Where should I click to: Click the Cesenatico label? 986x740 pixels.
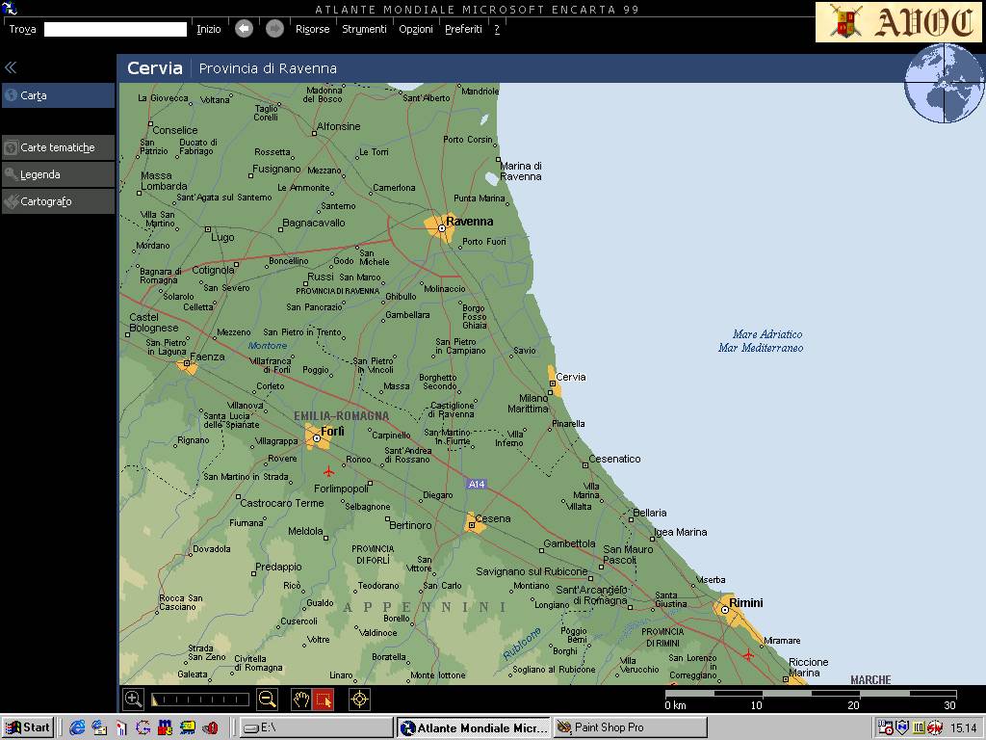[x=614, y=459]
